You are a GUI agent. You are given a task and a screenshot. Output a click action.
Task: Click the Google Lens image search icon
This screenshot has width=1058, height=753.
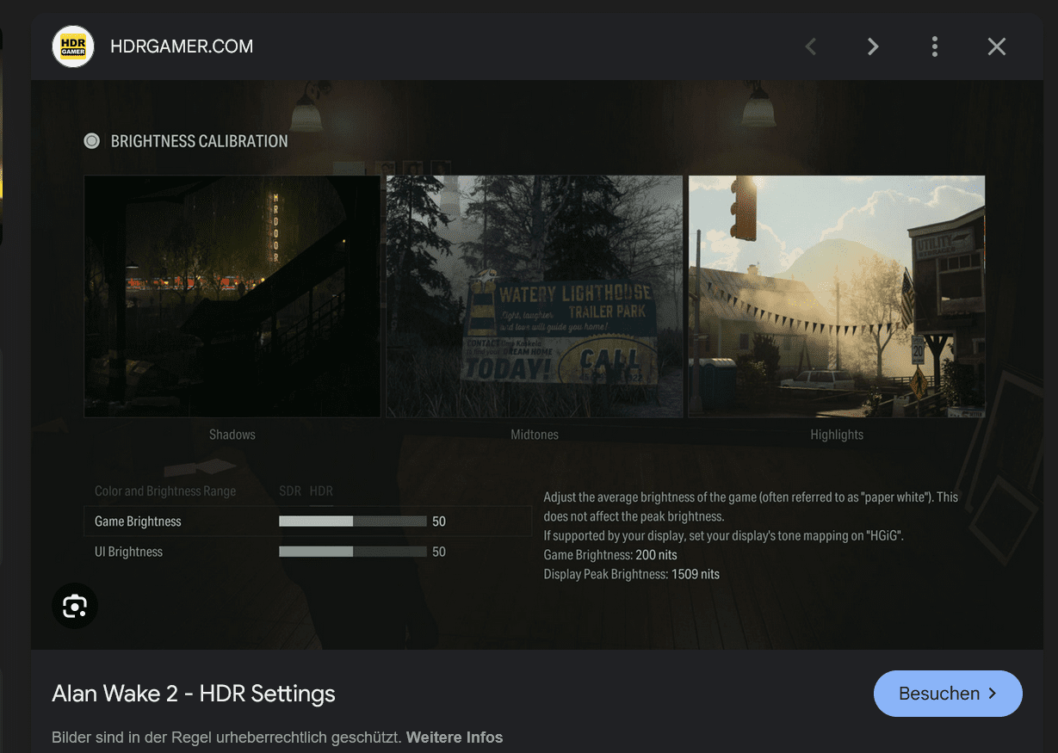tap(75, 606)
